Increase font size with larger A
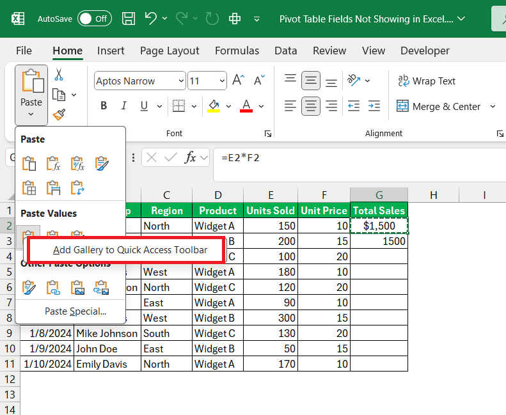The image size is (506, 415). click(238, 80)
